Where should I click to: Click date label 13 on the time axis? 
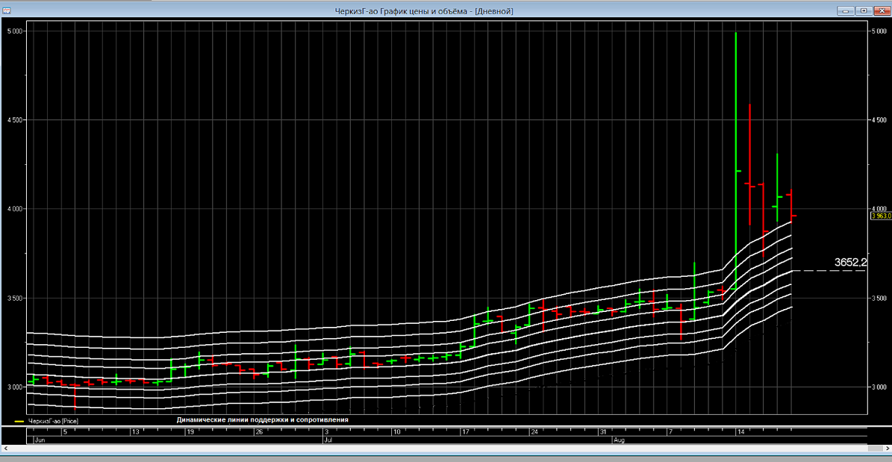135,432
